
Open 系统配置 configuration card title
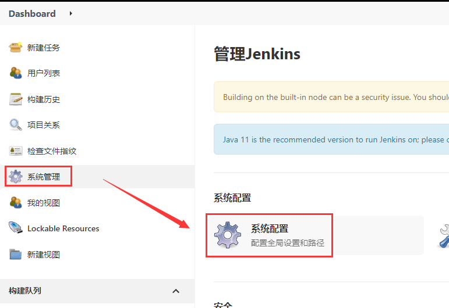tap(270, 228)
